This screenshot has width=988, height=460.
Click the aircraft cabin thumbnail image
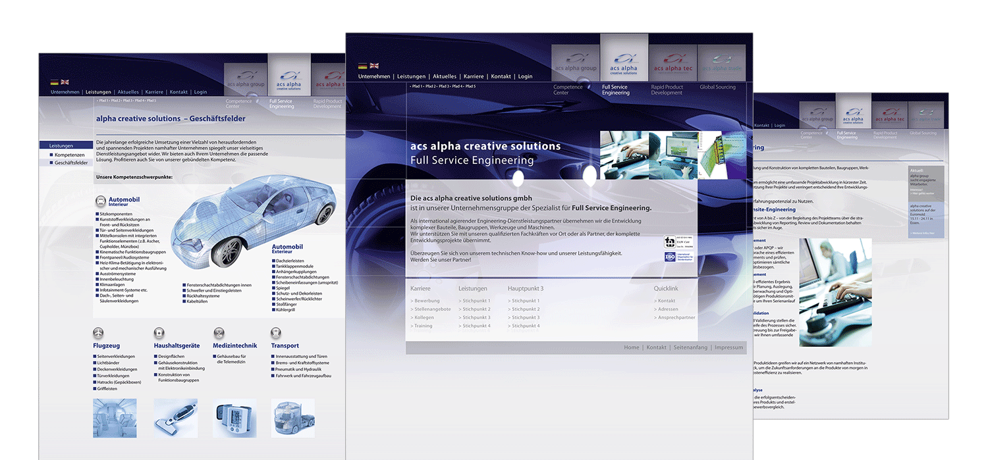[115, 419]
